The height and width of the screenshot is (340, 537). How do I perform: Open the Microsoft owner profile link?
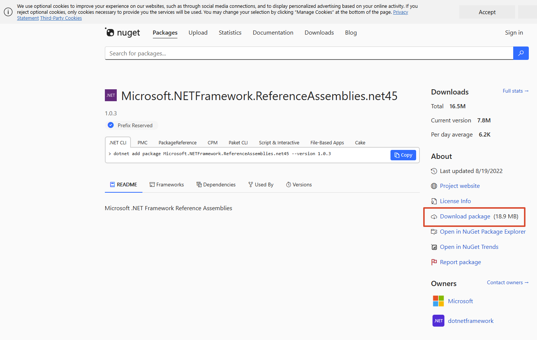(x=460, y=301)
